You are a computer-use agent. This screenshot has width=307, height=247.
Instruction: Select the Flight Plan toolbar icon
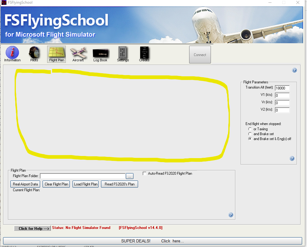(56, 54)
